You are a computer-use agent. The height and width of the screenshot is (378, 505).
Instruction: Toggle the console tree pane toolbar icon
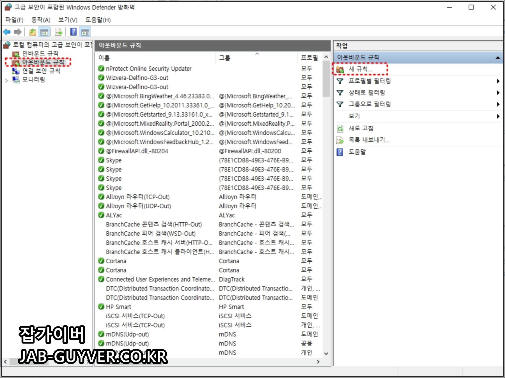(44, 32)
